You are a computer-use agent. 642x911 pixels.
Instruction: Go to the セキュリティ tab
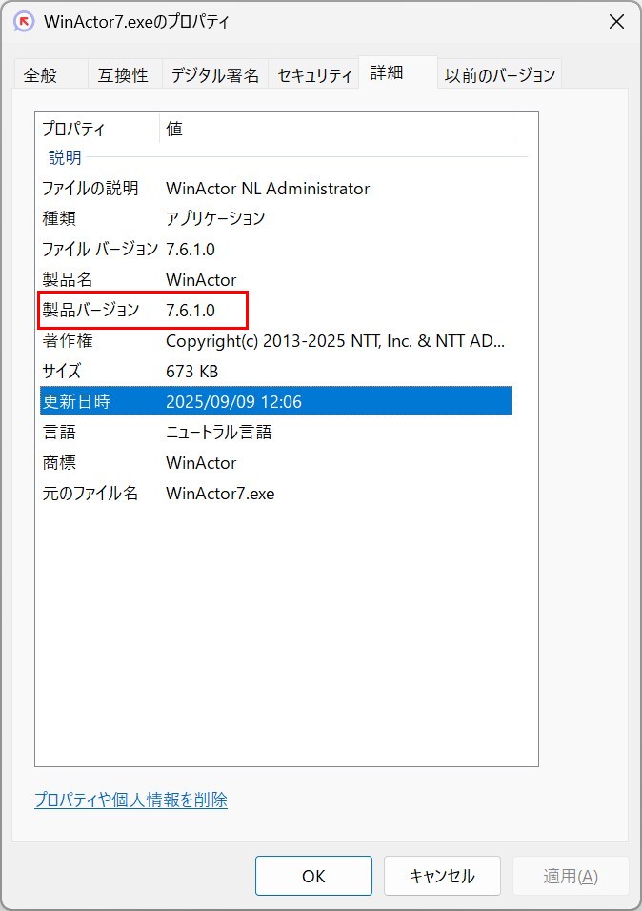314,74
